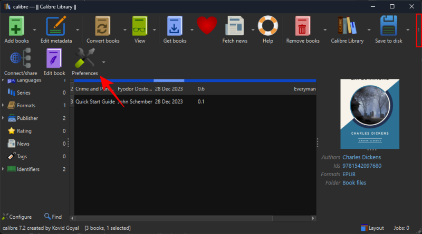Image resolution: width=422 pixels, height=234 pixels.
Task: Open Calibre Library dropdown arrow
Action: tap(369, 29)
